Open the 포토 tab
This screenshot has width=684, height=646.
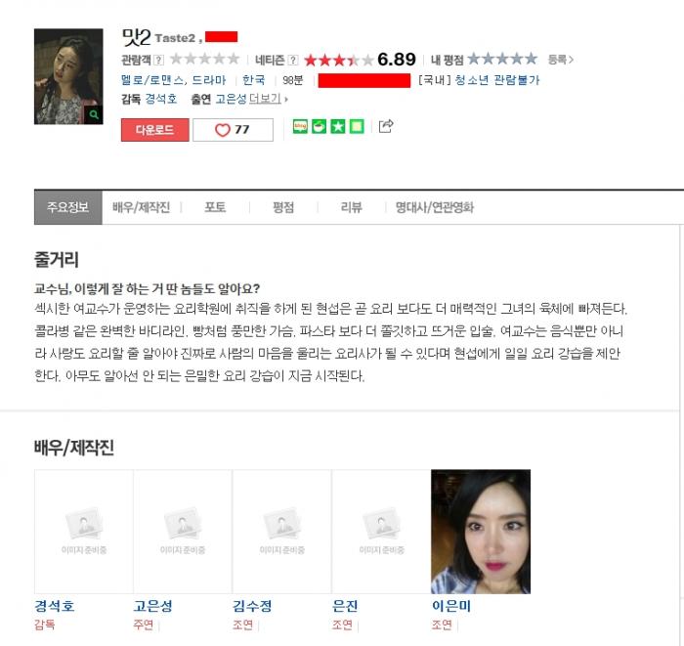pyautogui.click(x=215, y=207)
